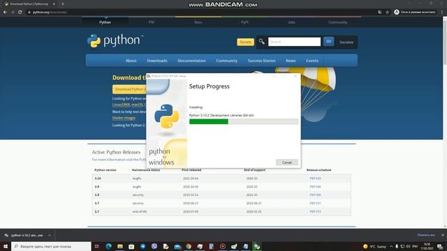Open File Explorer from the taskbar
447x251 pixels.
pos(120,246)
